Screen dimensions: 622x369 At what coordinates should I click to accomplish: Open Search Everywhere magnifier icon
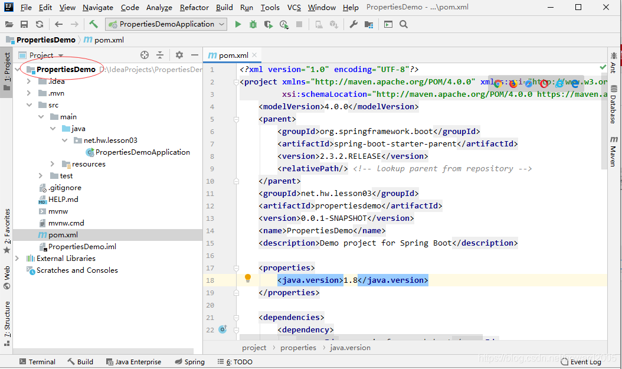404,24
